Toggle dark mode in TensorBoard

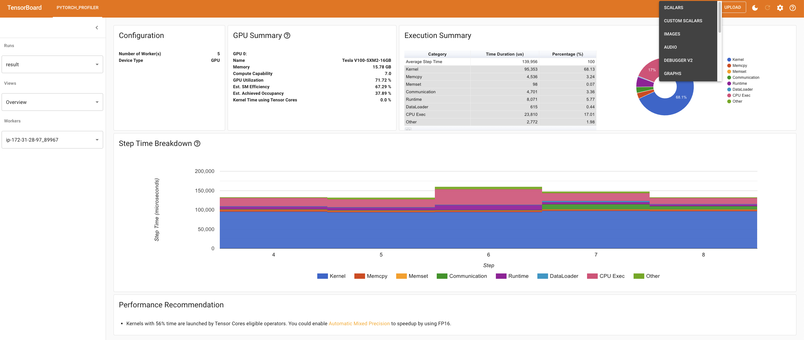point(755,8)
